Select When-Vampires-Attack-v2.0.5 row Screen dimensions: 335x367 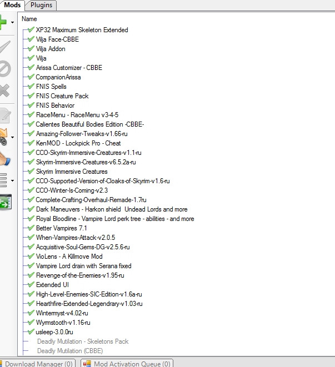[76, 238]
